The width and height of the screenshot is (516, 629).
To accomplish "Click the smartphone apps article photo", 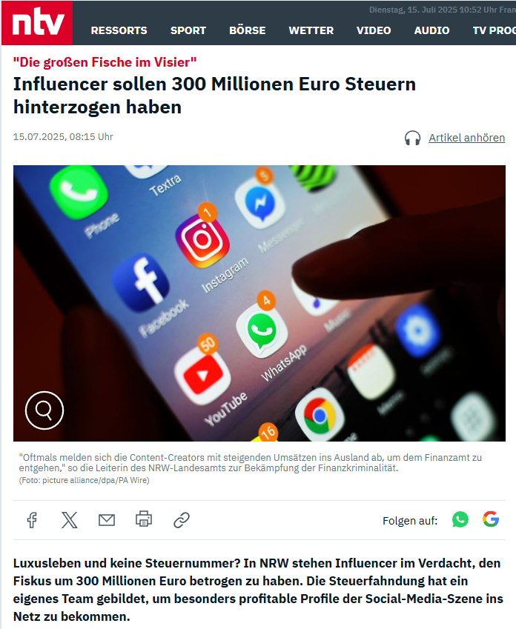I will point(259,303).
